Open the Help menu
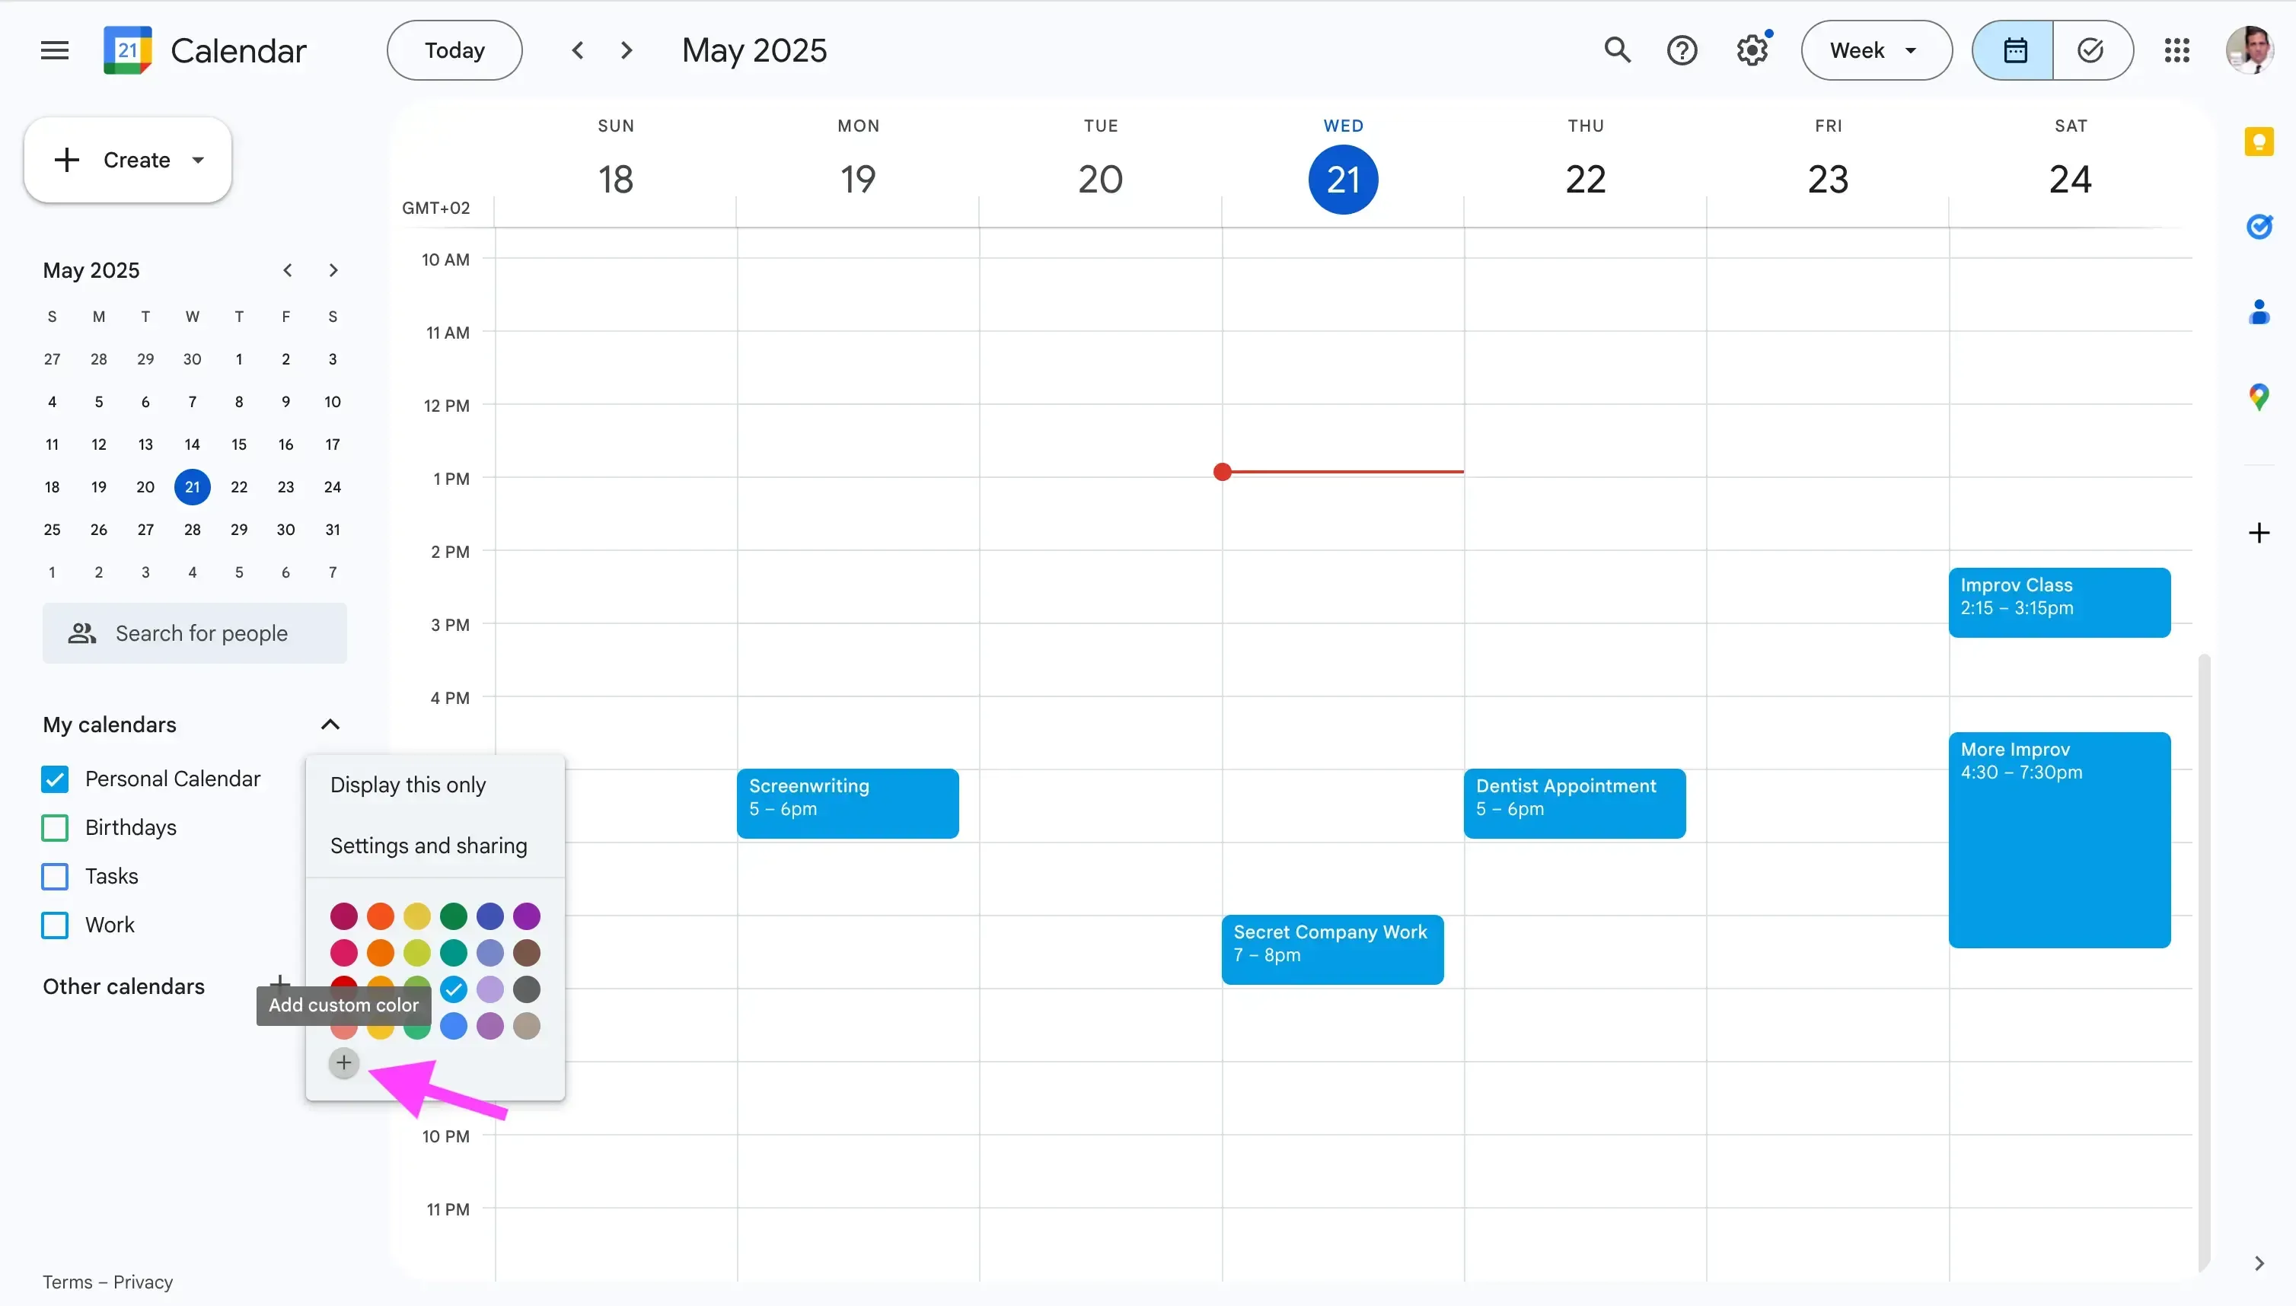The height and width of the screenshot is (1306, 2296). [x=1682, y=49]
